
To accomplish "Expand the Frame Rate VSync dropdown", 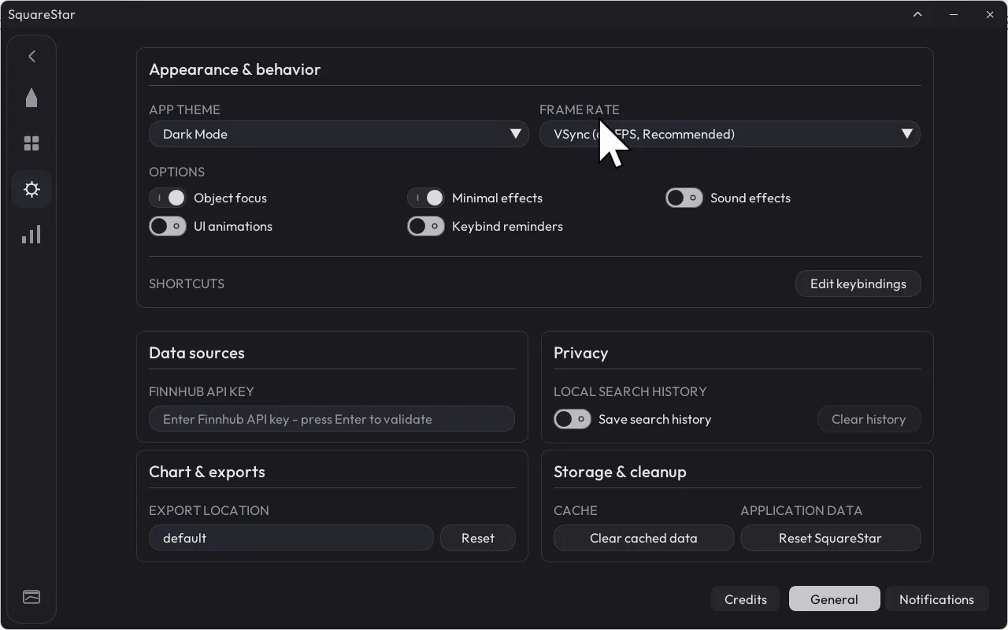I will [730, 134].
